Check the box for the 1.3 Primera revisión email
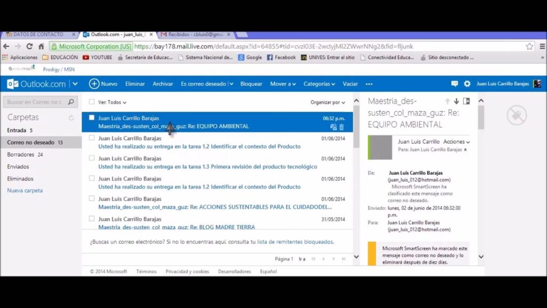The image size is (547, 308). (x=92, y=158)
